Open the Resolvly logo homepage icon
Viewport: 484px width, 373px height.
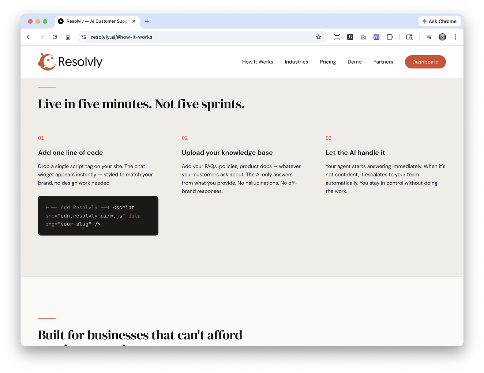coord(46,61)
